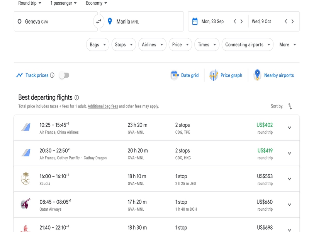Edit the Geneva GVA origin field
Image resolution: width=309 pixels, height=232 pixels.
(x=56, y=21)
